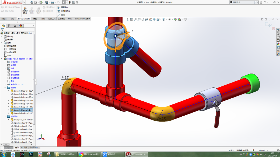280x157 pixels.
Task: Open the MBD ribbon tab
Action: 70,19
